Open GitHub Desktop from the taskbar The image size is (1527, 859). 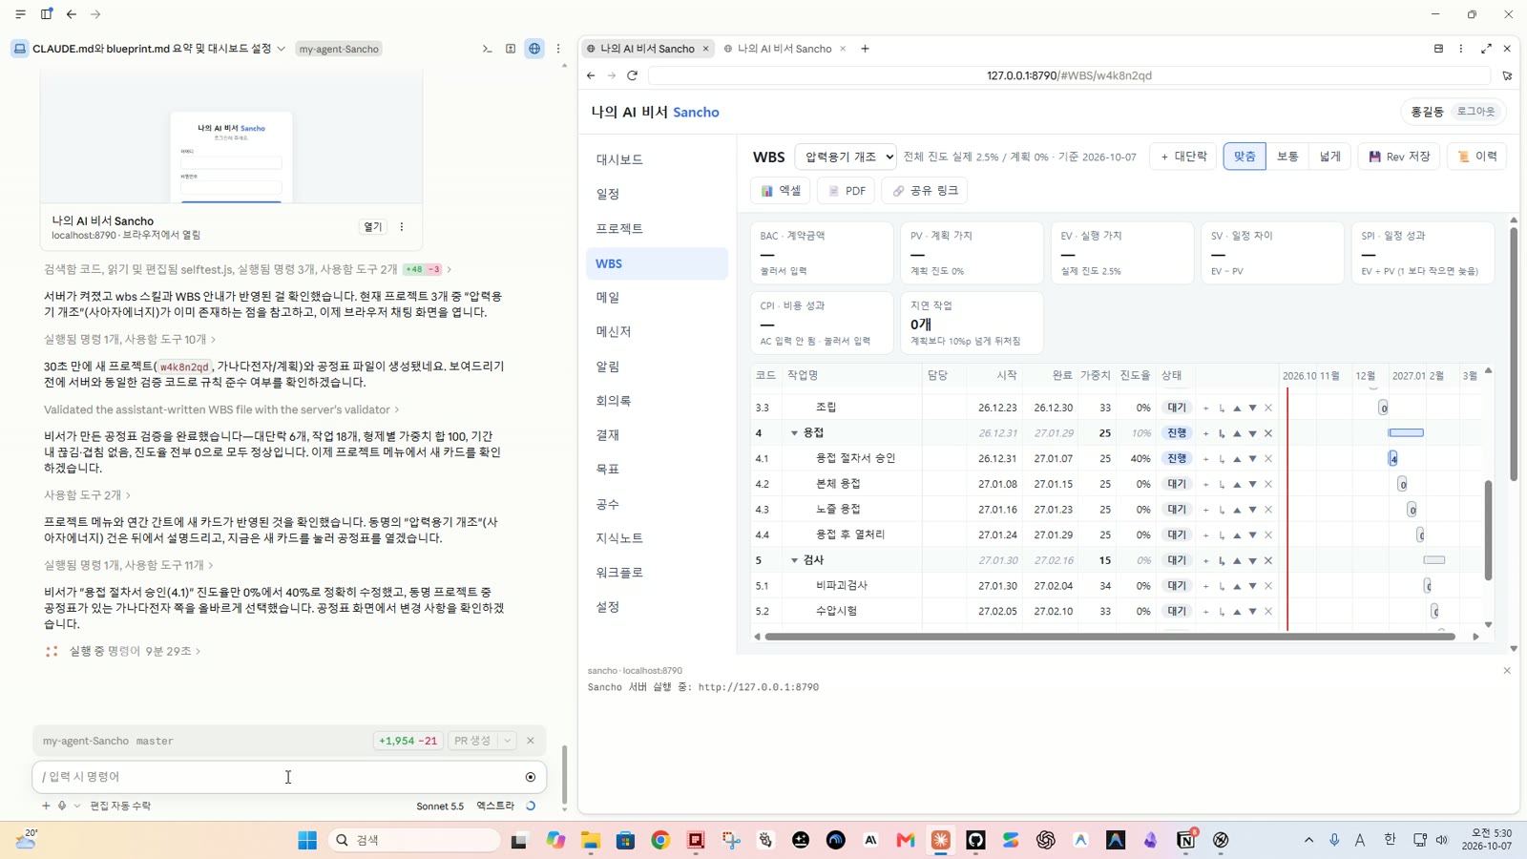coord(975,840)
